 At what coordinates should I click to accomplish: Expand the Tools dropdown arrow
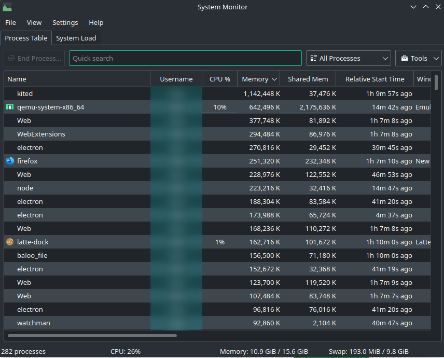436,58
